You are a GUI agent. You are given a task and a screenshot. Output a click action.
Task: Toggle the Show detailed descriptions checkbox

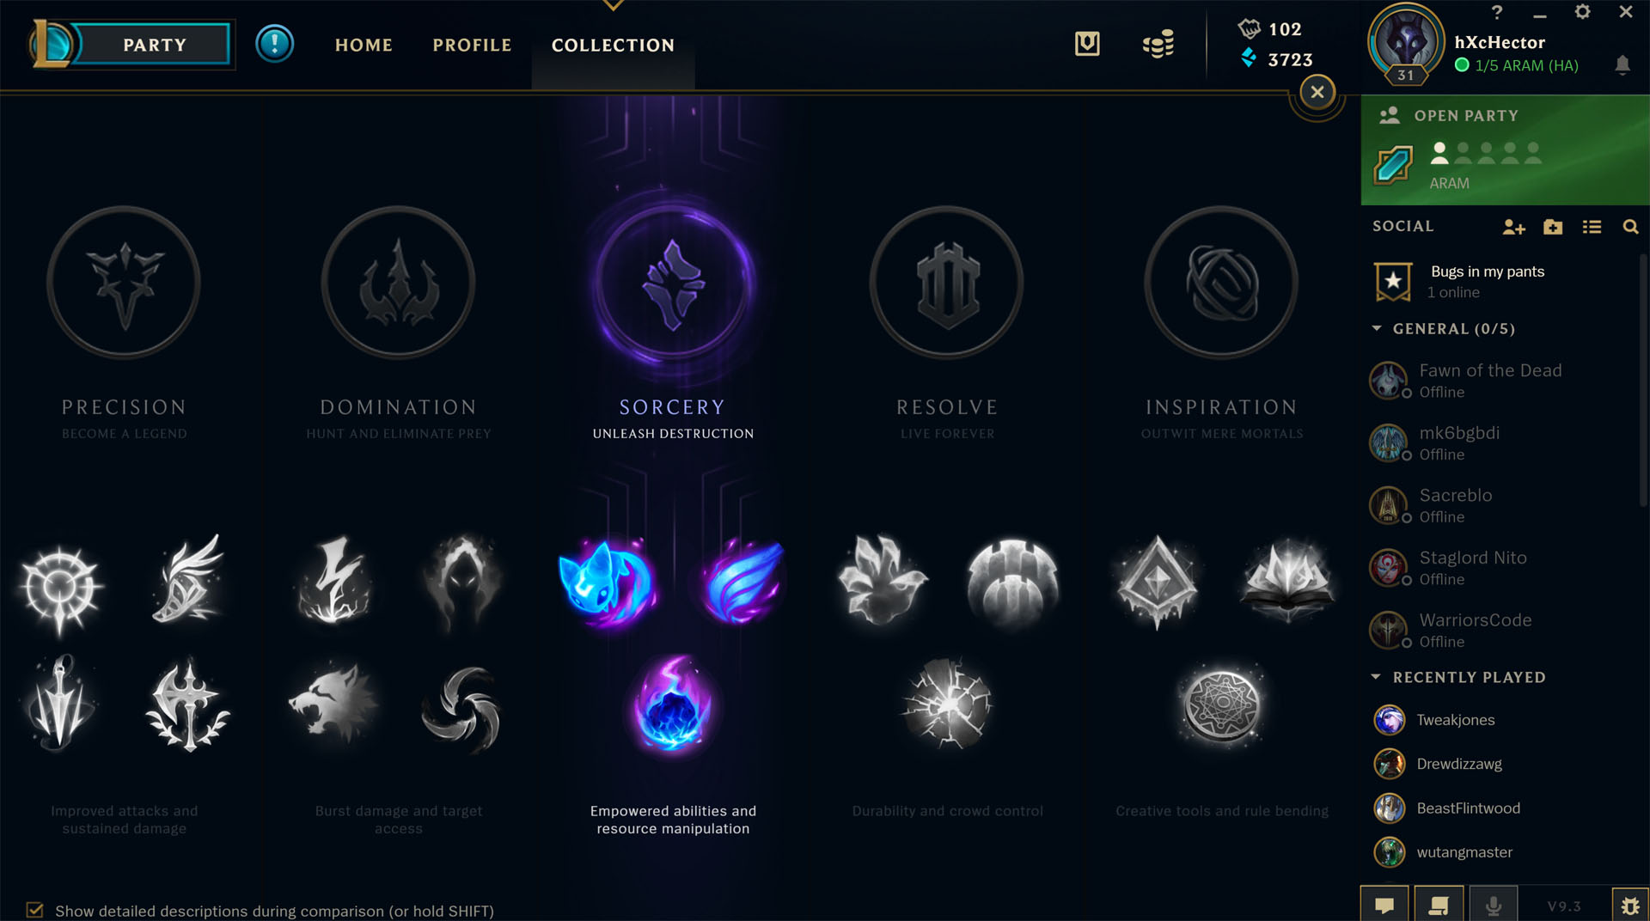(34, 910)
